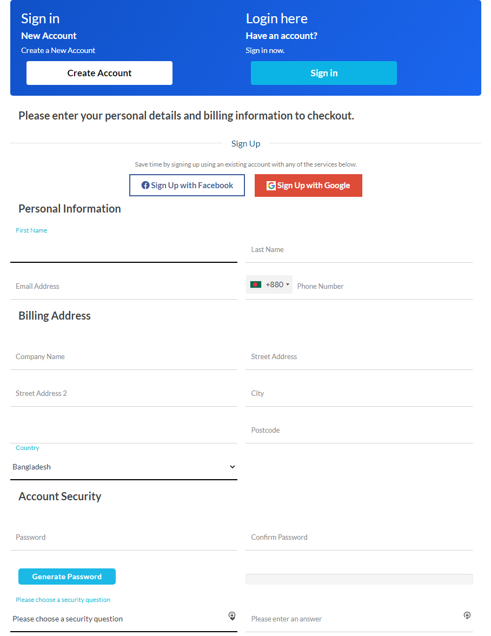The image size is (491, 636).
Task: Select the Postcode input field
Action: click(359, 430)
